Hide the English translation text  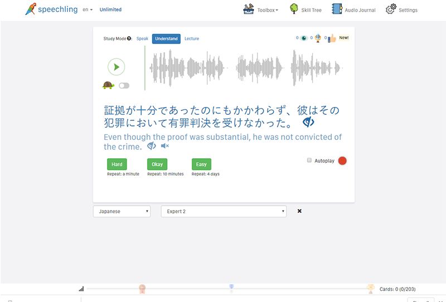coord(151,146)
